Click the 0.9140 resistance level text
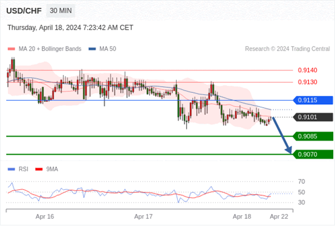 tap(307, 70)
